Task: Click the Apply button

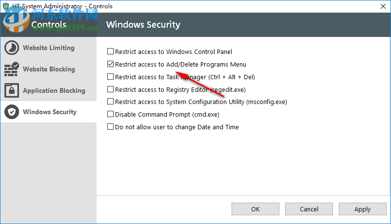Action: click(362, 209)
